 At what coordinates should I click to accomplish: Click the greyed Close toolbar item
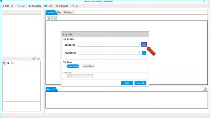[x=21, y=6]
